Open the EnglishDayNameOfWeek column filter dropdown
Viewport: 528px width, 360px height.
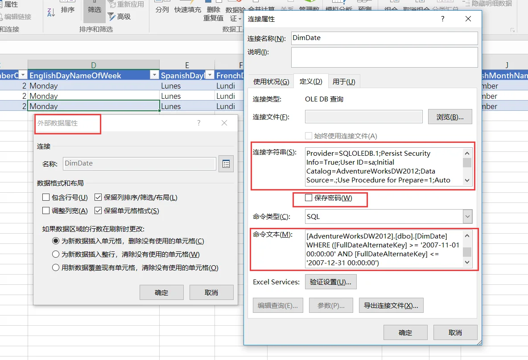154,75
